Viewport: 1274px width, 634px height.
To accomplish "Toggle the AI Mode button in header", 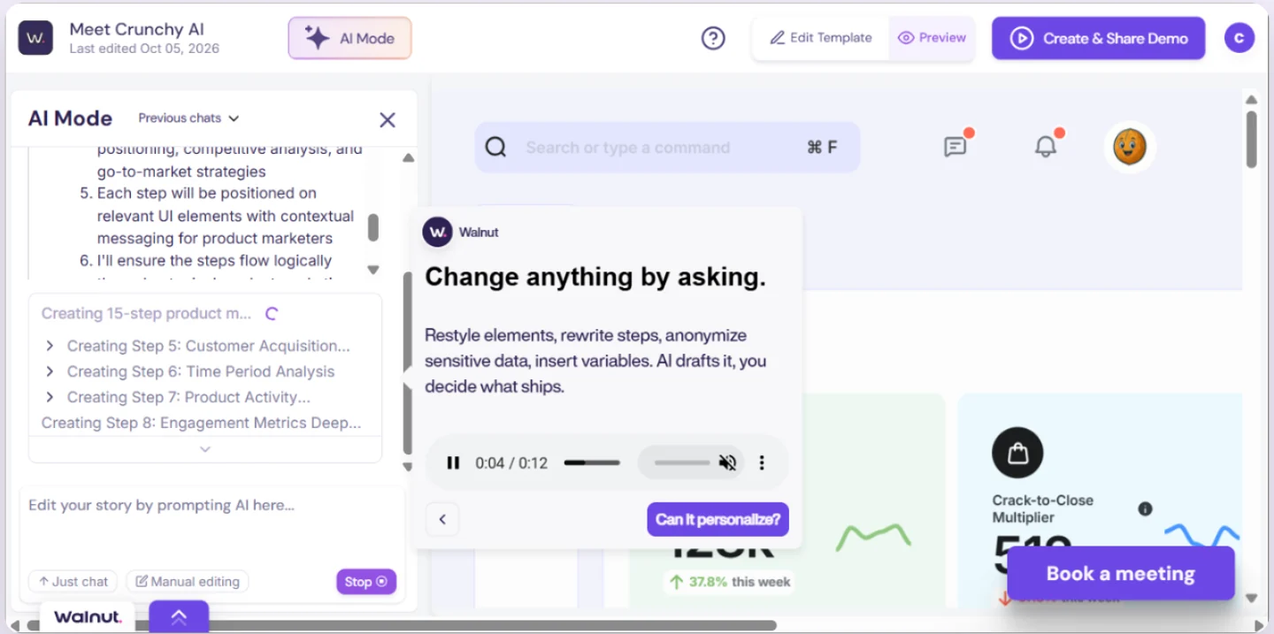I will tap(349, 38).
